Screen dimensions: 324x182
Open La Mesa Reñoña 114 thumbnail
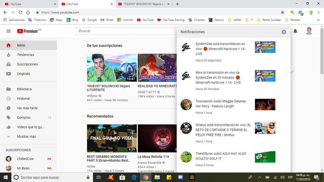click(157, 138)
